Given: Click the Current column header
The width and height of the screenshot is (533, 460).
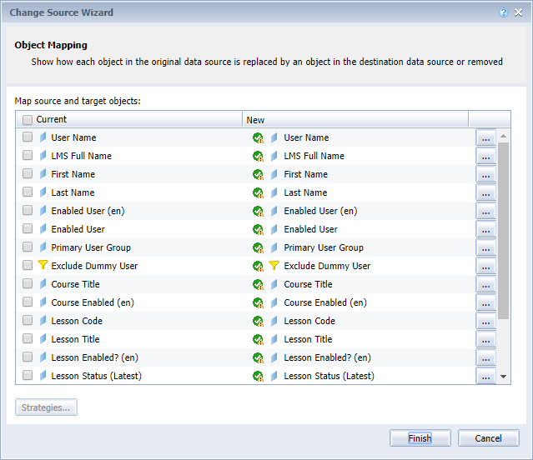Looking at the screenshot, I should click(133, 120).
